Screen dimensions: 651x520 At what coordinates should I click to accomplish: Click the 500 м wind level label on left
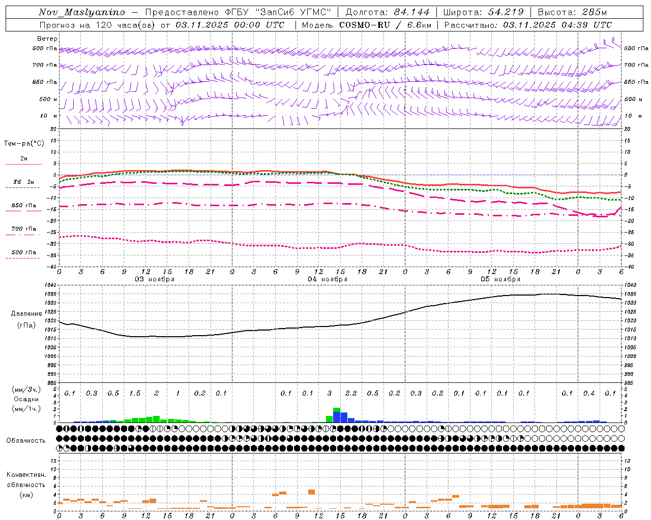[x=49, y=99]
